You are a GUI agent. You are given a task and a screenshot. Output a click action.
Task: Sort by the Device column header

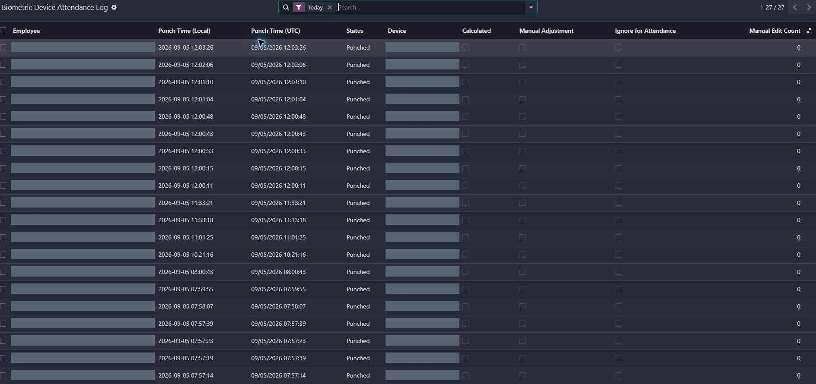(397, 31)
